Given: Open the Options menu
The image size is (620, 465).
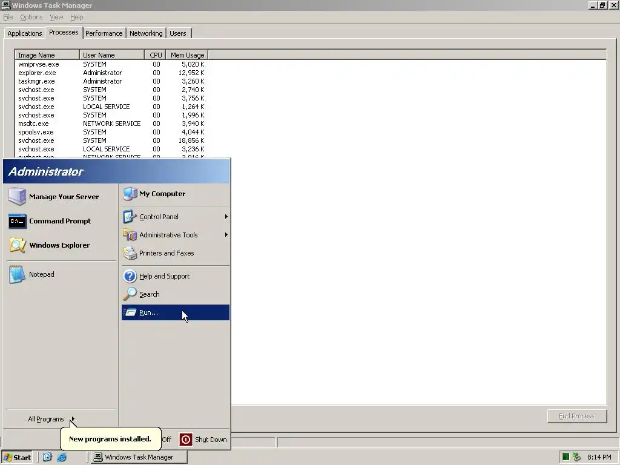Looking at the screenshot, I should [x=31, y=17].
